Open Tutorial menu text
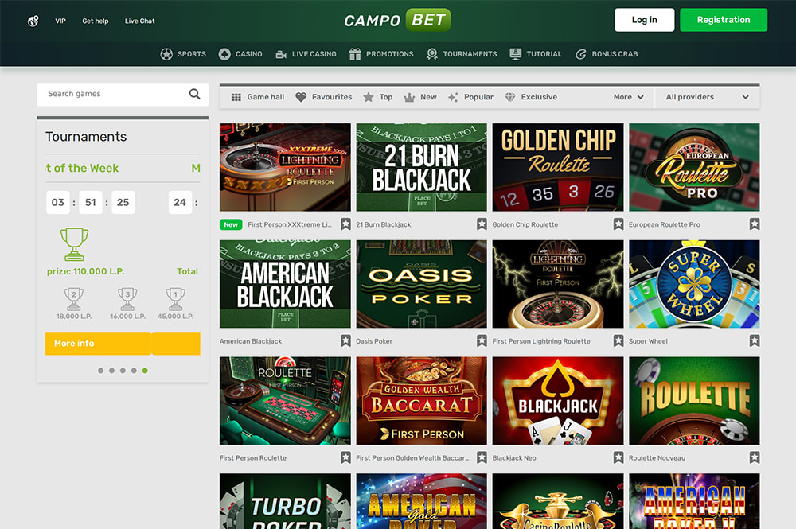 [544, 54]
